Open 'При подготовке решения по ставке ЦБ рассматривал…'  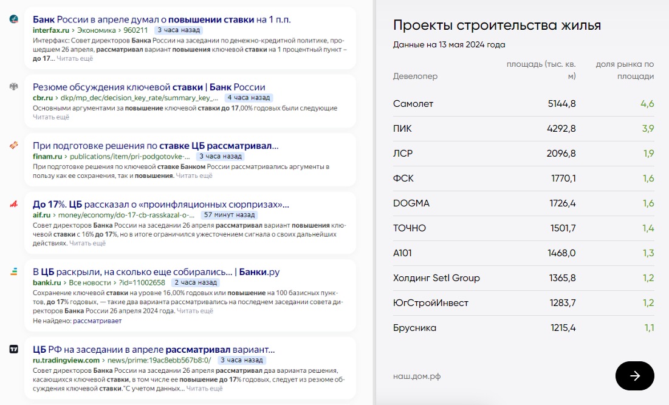(156, 146)
